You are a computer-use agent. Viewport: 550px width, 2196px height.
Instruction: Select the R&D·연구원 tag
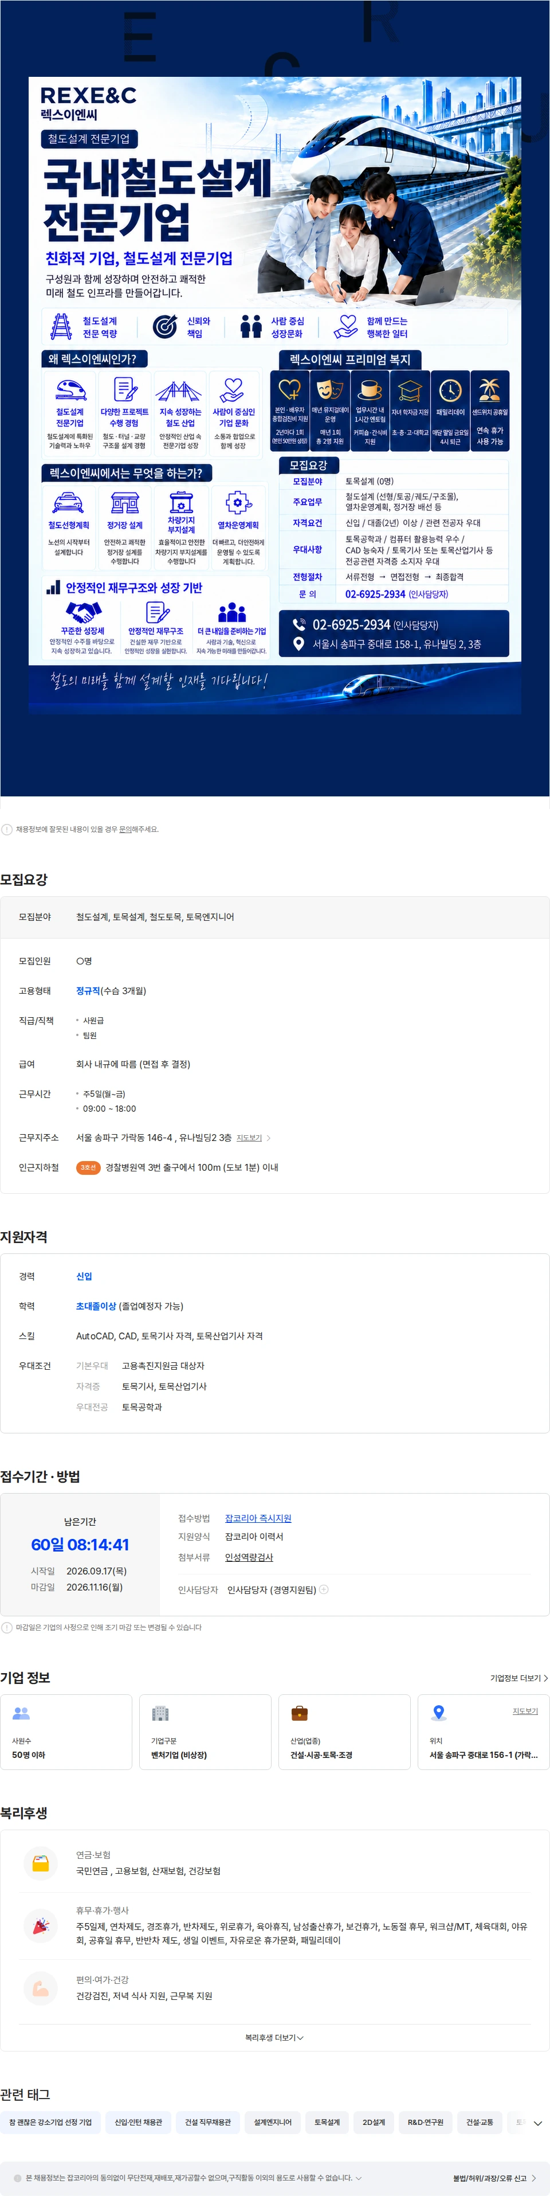tap(426, 2122)
